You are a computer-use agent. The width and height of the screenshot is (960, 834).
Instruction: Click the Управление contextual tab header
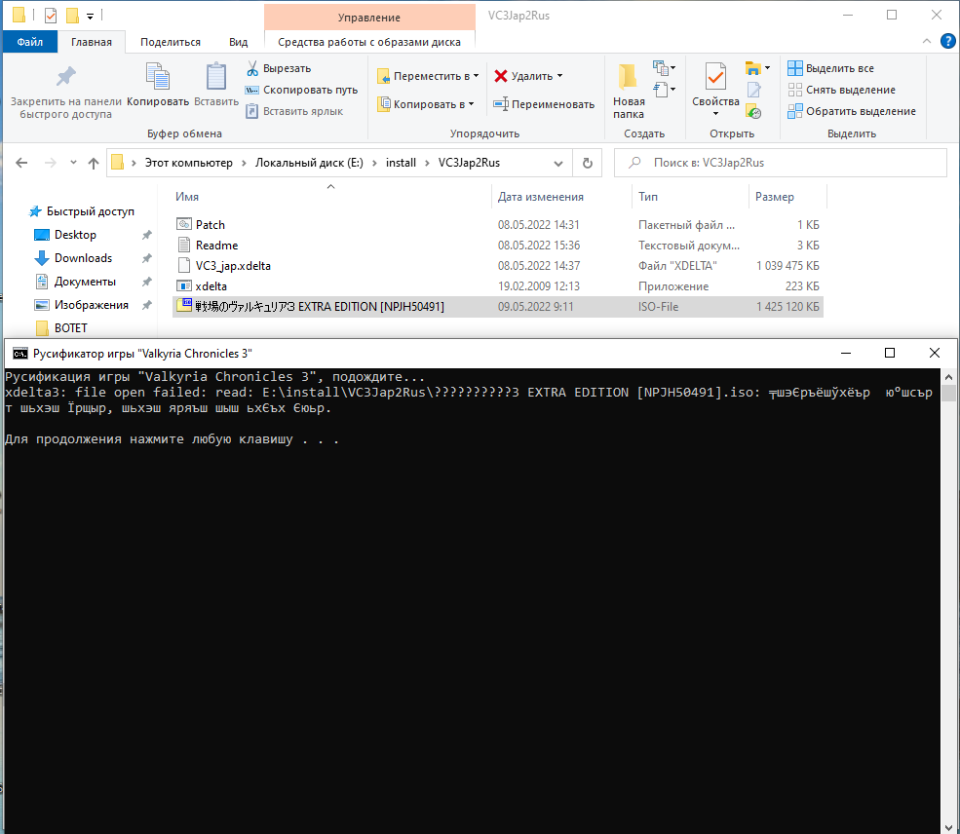pos(369,18)
